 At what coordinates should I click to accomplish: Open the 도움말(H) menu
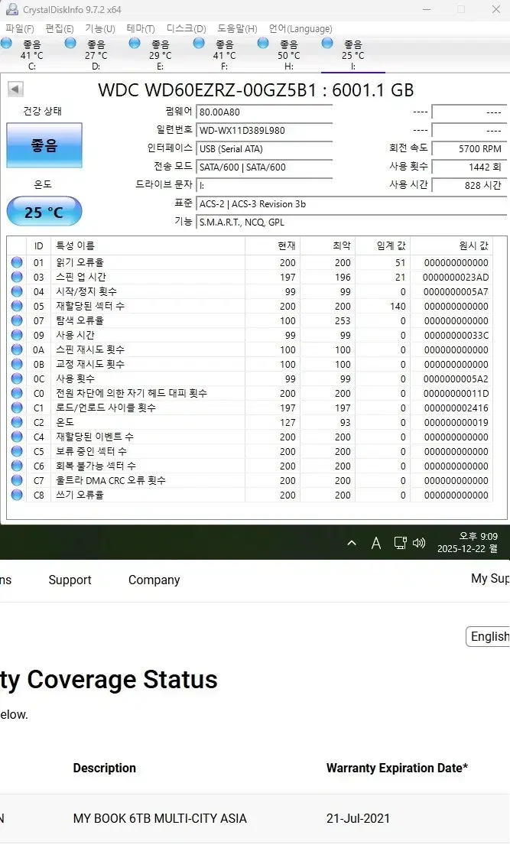(237, 28)
